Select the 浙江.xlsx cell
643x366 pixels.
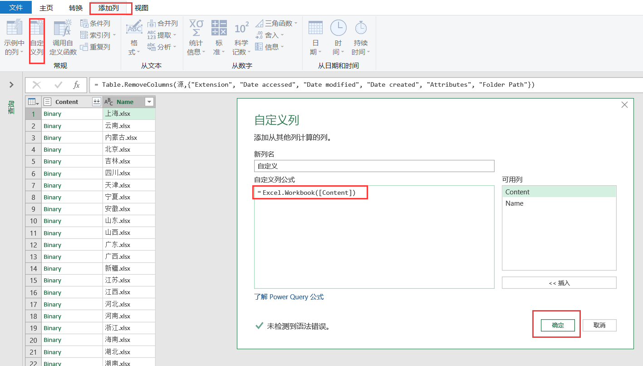[x=129, y=328]
